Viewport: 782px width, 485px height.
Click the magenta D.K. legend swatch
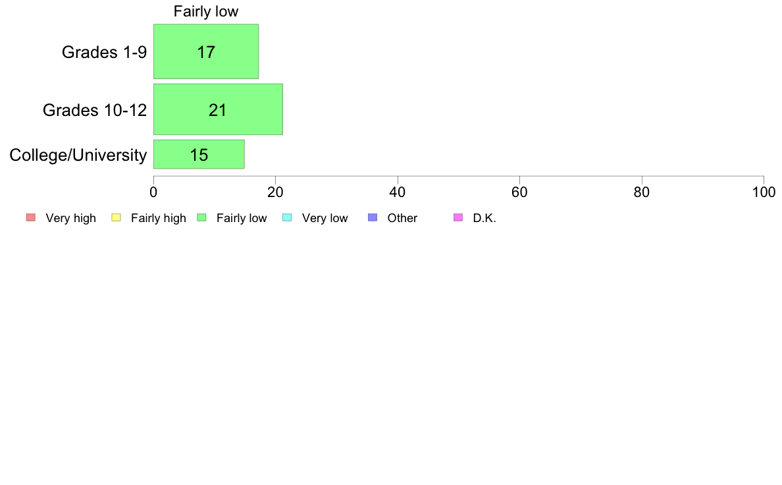pos(458,217)
